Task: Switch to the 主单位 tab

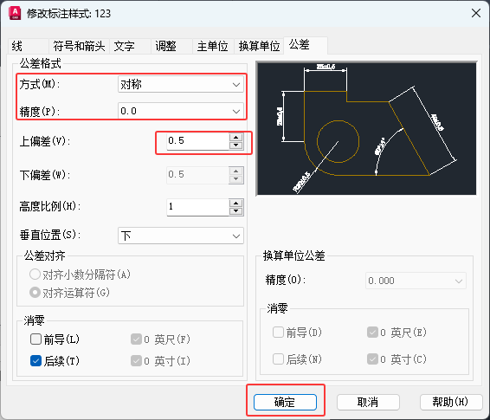Action: pos(212,46)
